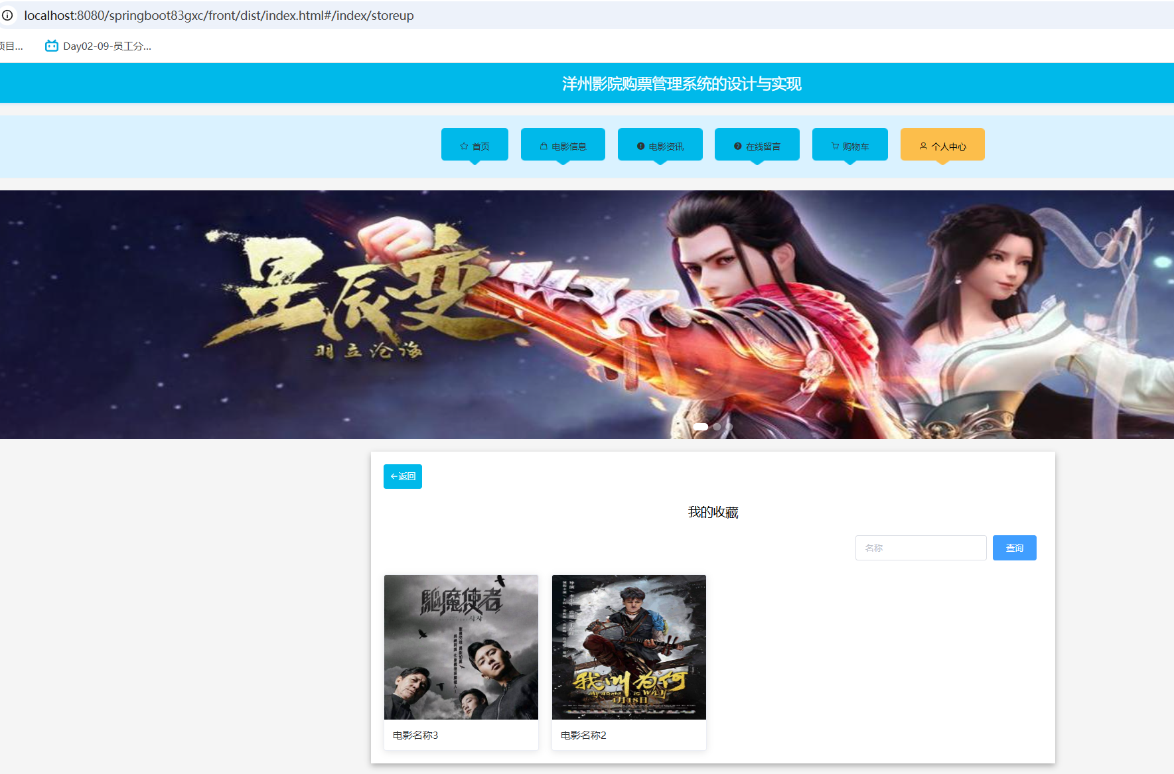Image resolution: width=1174 pixels, height=774 pixels.
Task: Click the browser address bar URL
Action: (x=219, y=15)
